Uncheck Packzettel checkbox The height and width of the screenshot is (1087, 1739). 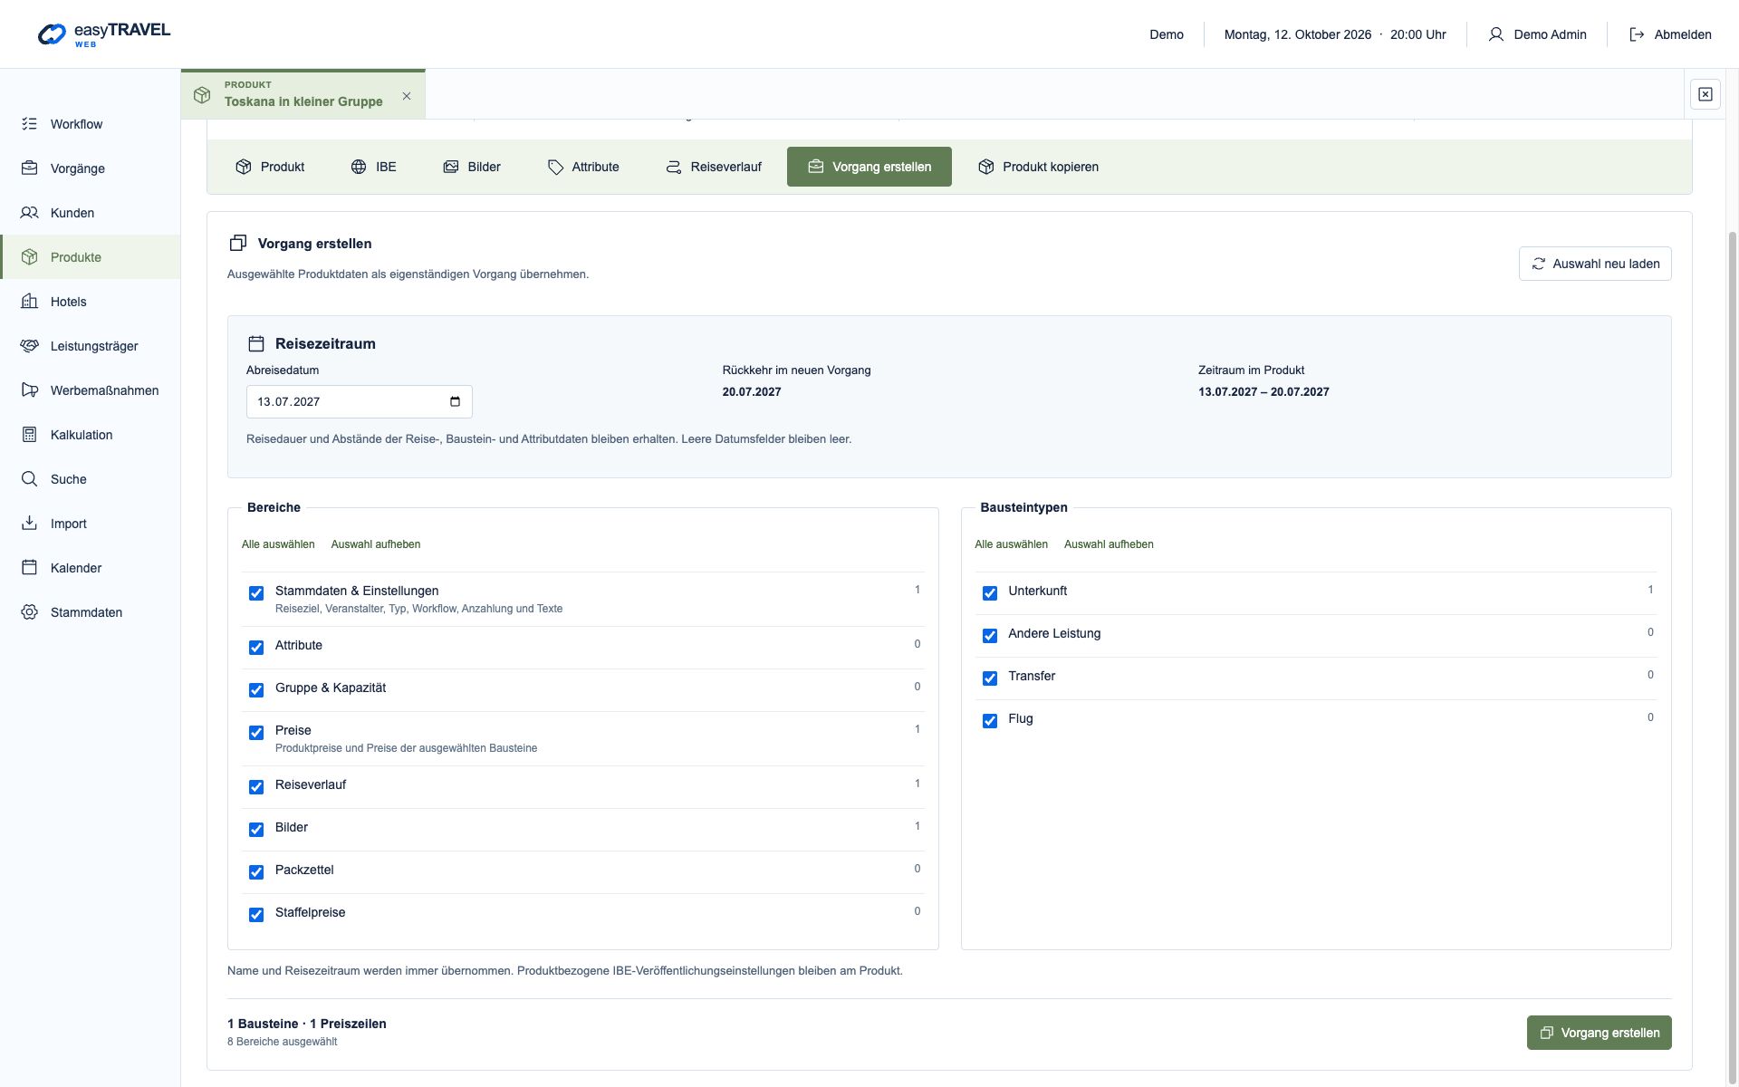256,872
